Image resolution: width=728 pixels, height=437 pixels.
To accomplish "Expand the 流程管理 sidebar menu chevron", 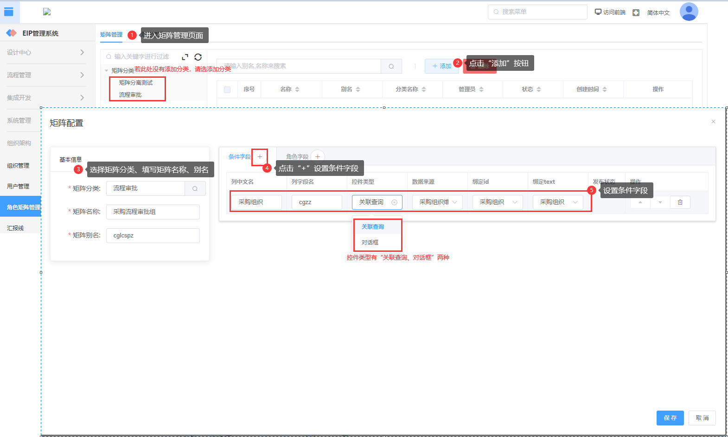I will coord(82,75).
